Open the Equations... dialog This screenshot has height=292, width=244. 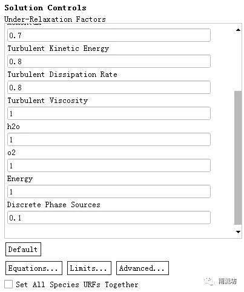tap(34, 268)
